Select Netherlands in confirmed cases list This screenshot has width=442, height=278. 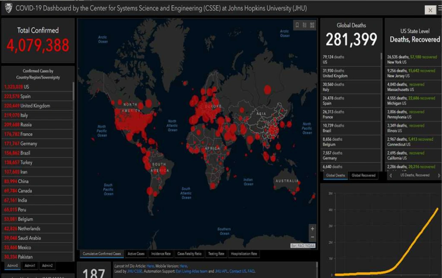[37, 228]
